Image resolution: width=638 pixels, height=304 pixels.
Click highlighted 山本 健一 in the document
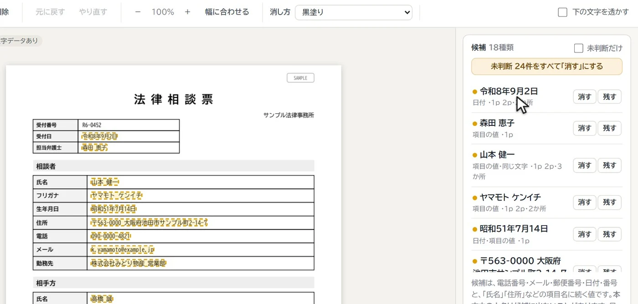pos(105,182)
